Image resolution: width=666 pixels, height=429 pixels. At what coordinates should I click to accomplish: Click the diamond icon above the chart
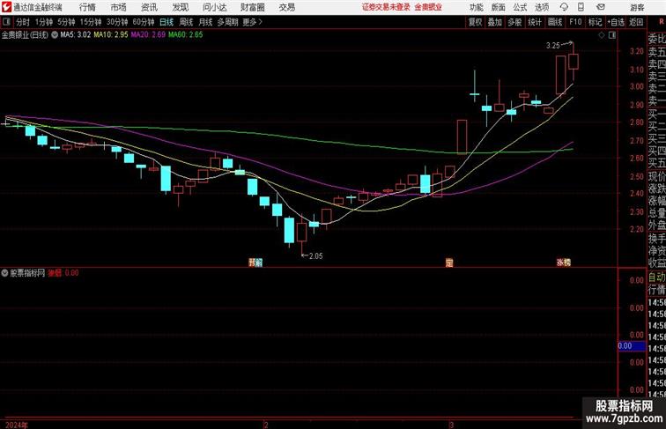(x=602, y=35)
